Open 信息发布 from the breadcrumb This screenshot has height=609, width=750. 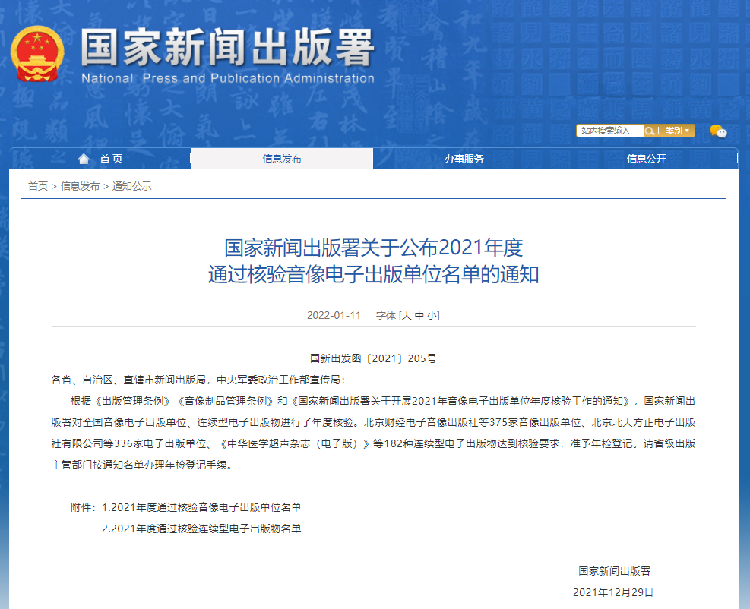coord(78,185)
